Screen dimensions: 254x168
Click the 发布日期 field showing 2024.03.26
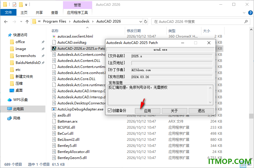[x=172, y=77]
